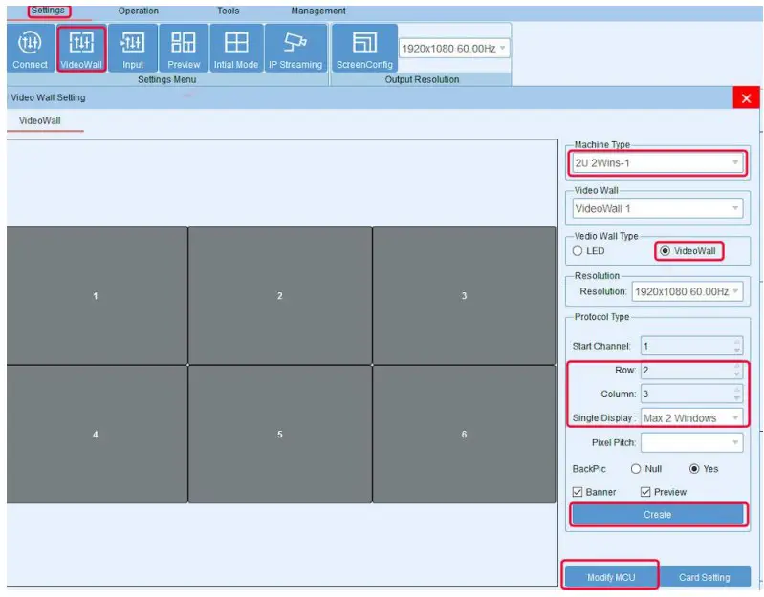
Task: Open the Tools menu tab
Action: [228, 11]
